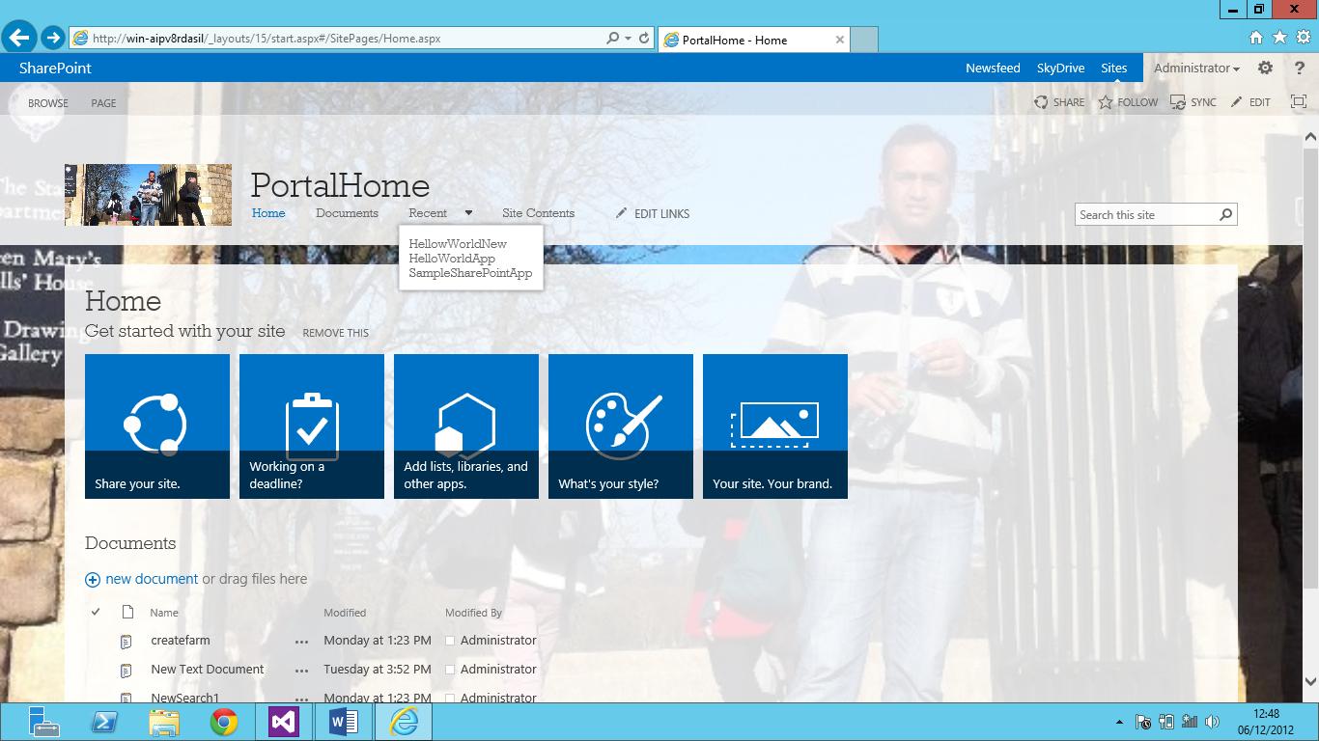
Task: Edit the page with the pencil icon
Action: [1237, 102]
